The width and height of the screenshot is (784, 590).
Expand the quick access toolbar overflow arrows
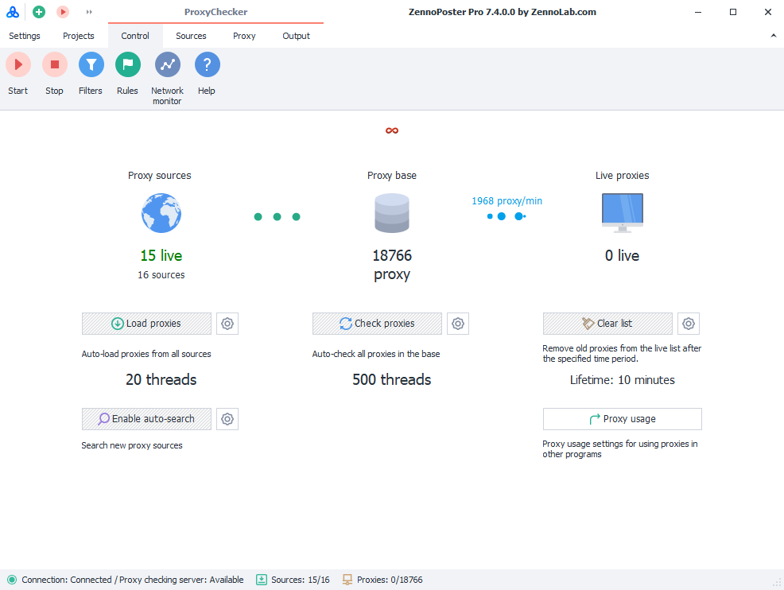coord(89,12)
